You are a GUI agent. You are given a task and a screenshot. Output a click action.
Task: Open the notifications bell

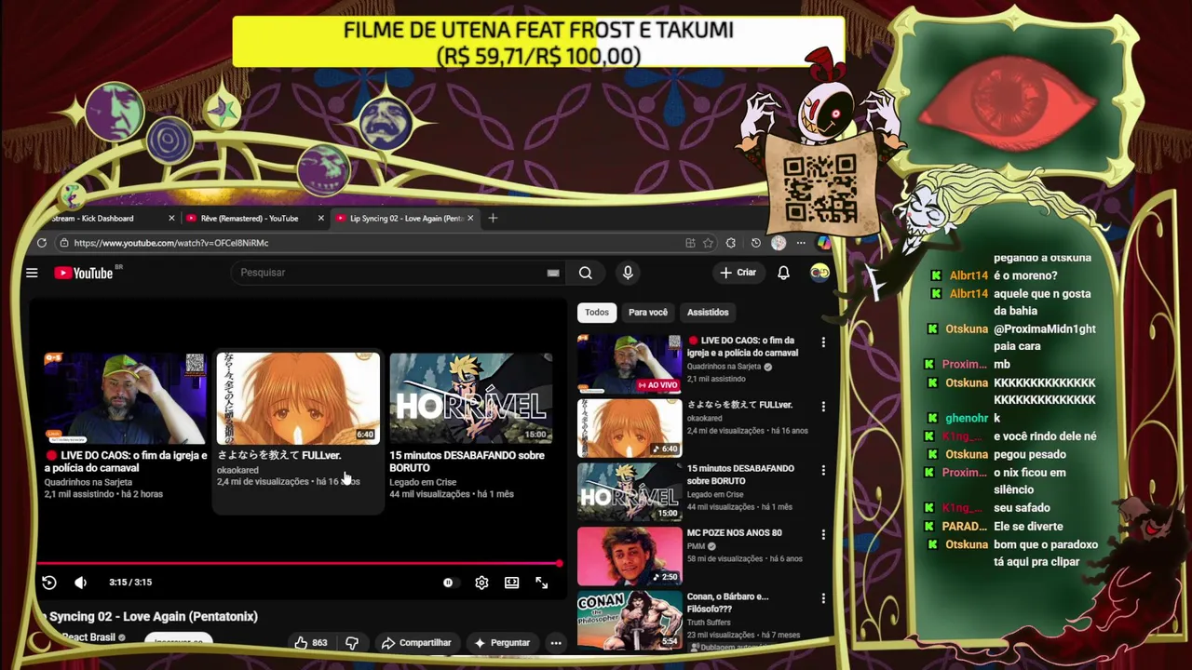(783, 273)
